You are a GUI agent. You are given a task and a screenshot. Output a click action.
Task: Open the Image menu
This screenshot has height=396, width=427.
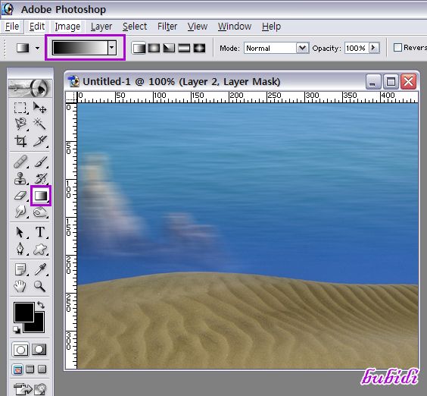67,27
